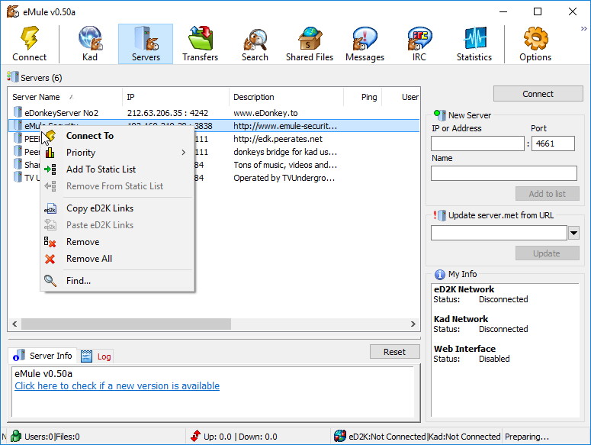The image size is (591, 445).
Task: Focus the server.met URL input box
Action: click(499, 233)
